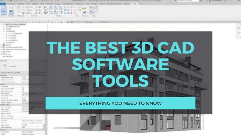
Task: Click the Title on Sheet property row
Action: pyautogui.click(x=22, y=114)
